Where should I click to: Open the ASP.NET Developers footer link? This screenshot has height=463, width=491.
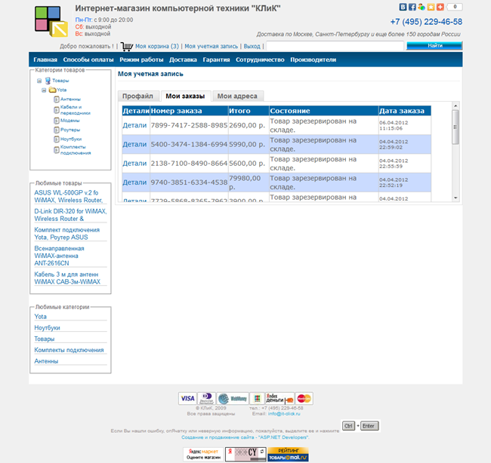click(x=246, y=437)
